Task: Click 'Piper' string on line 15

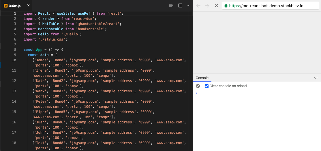Action: point(41,112)
